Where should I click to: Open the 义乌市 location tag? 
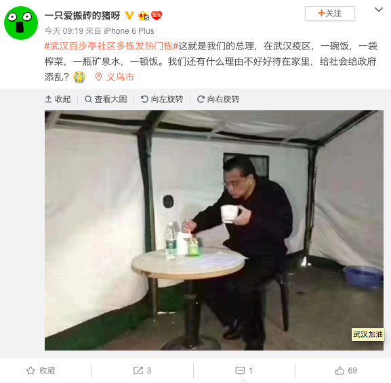tap(120, 77)
